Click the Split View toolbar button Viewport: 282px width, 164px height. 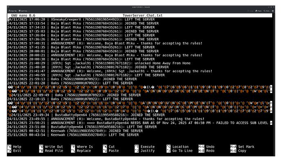tap(23, 11)
